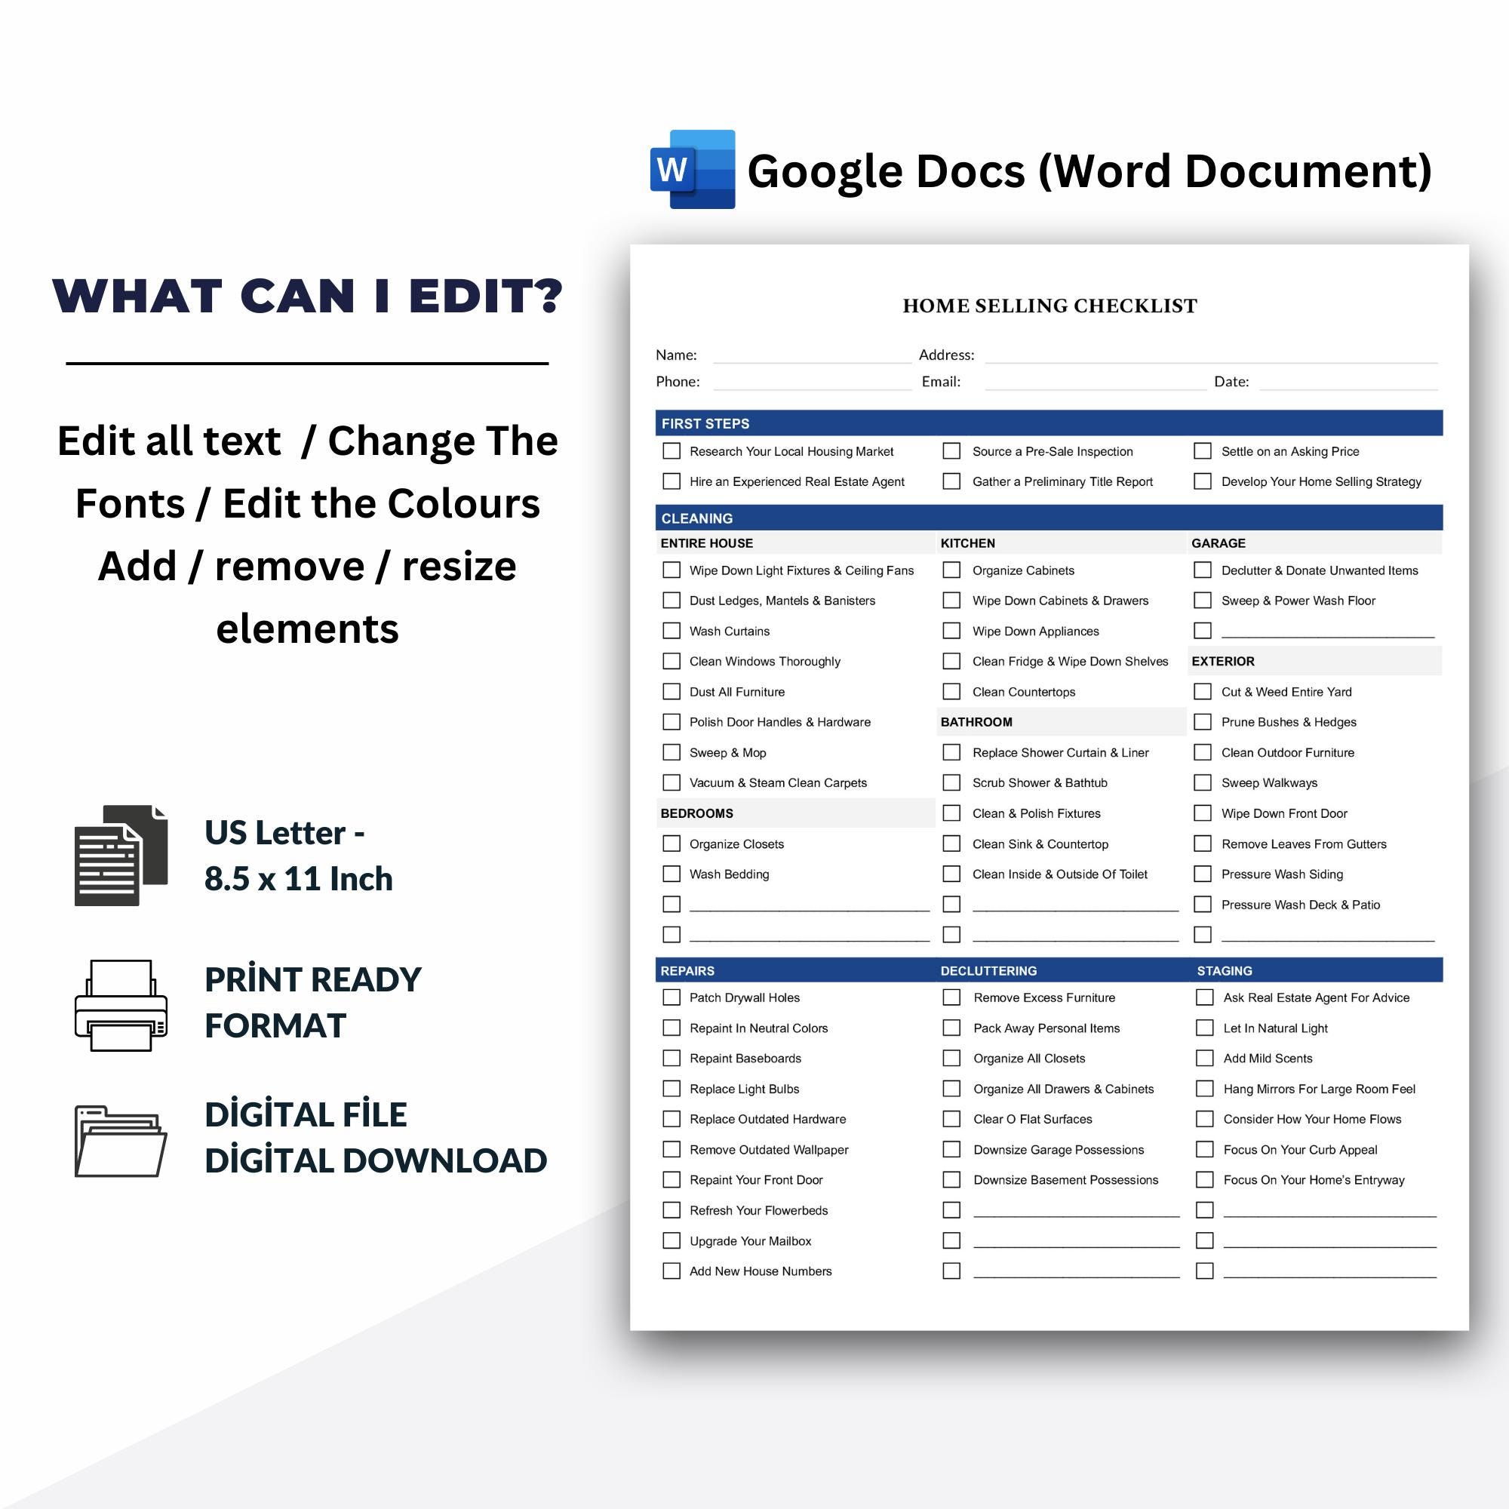Click the folder icon beside Digital Download
The height and width of the screenshot is (1509, 1509).
(x=121, y=1141)
